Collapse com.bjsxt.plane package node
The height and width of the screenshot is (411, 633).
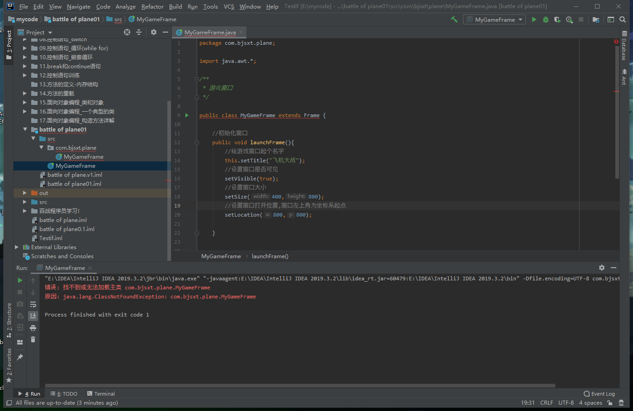(41, 147)
